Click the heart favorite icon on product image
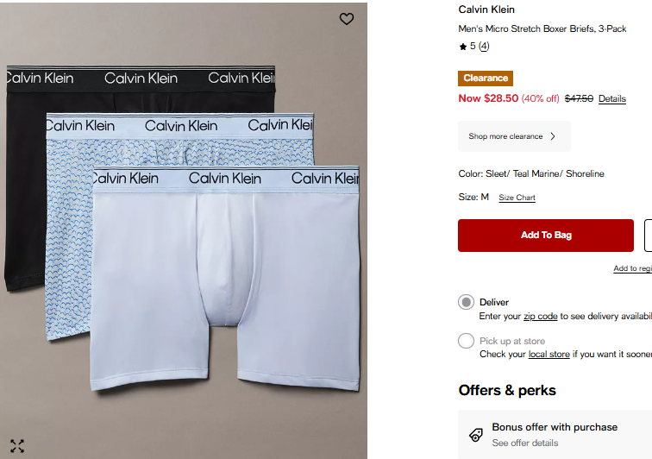The height and width of the screenshot is (459, 652). 347,19
